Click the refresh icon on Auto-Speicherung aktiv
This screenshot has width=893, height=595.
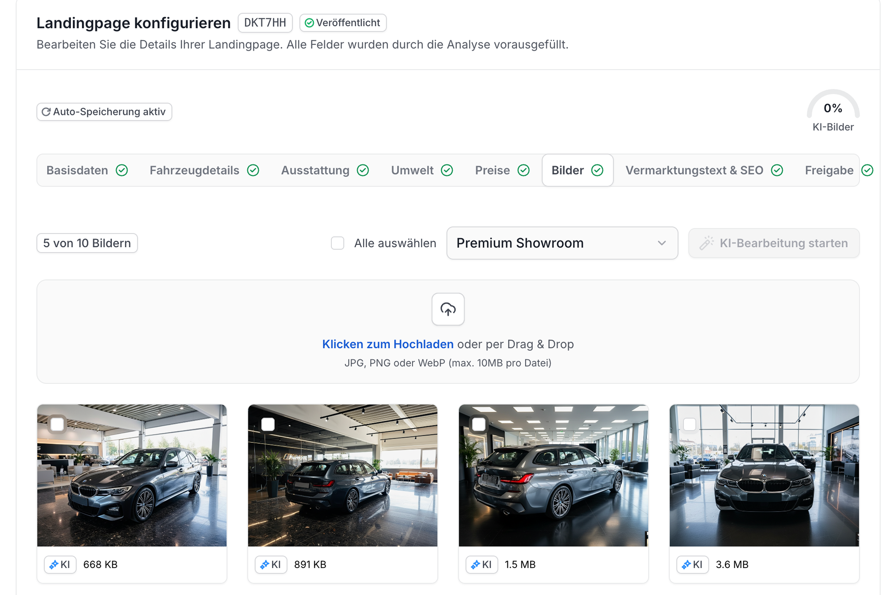(x=46, y=112)
